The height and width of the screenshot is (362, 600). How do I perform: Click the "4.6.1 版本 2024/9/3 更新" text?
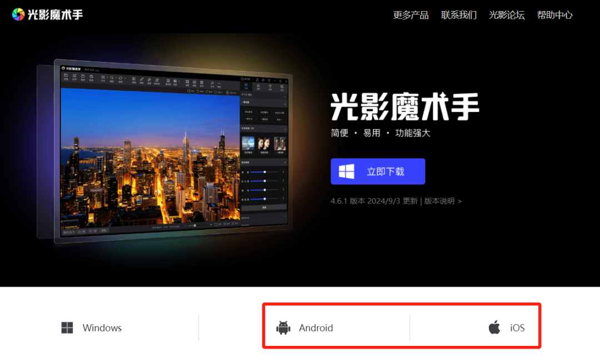coord(374,201)
